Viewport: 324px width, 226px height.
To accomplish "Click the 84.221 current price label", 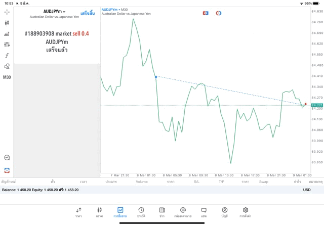I will (x=317, y=105).
